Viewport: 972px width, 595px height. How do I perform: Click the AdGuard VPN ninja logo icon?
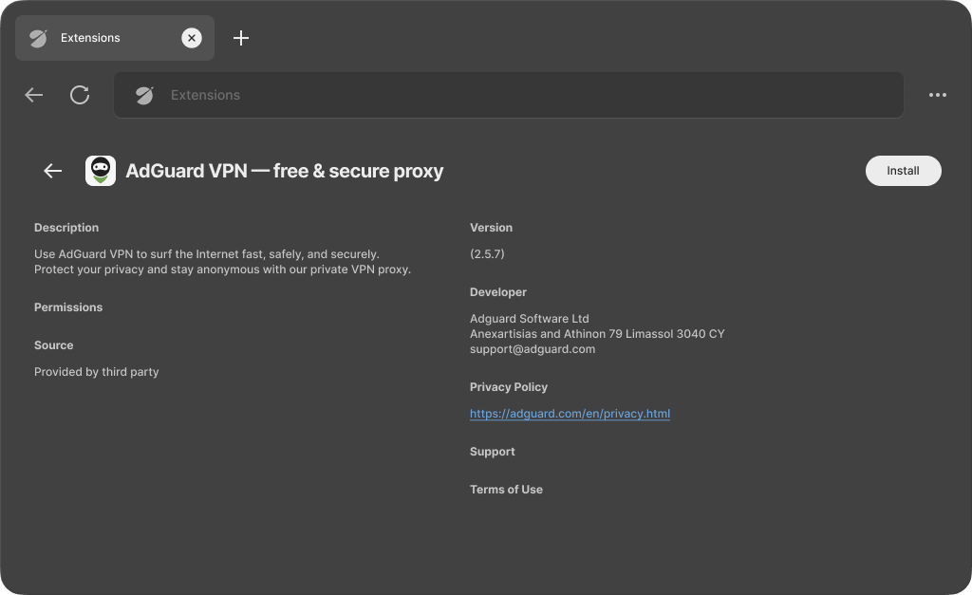tap(101, 171)
